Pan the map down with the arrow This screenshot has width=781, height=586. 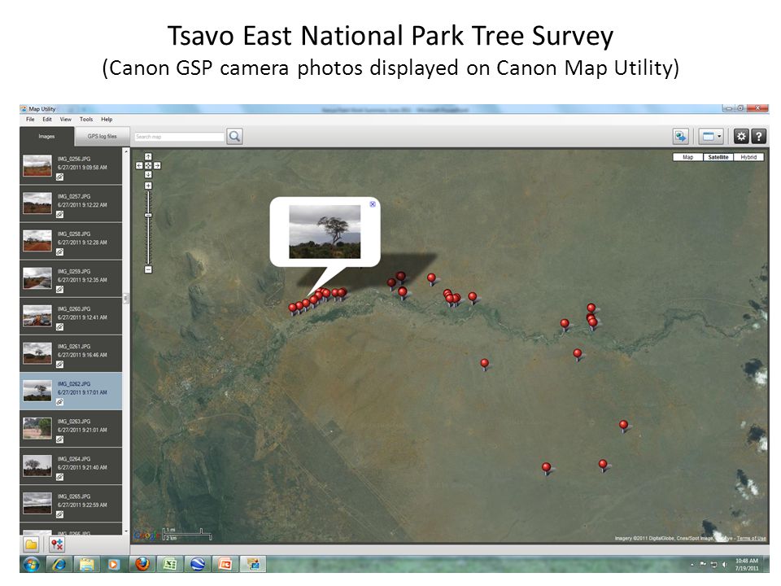click(148, 174)
